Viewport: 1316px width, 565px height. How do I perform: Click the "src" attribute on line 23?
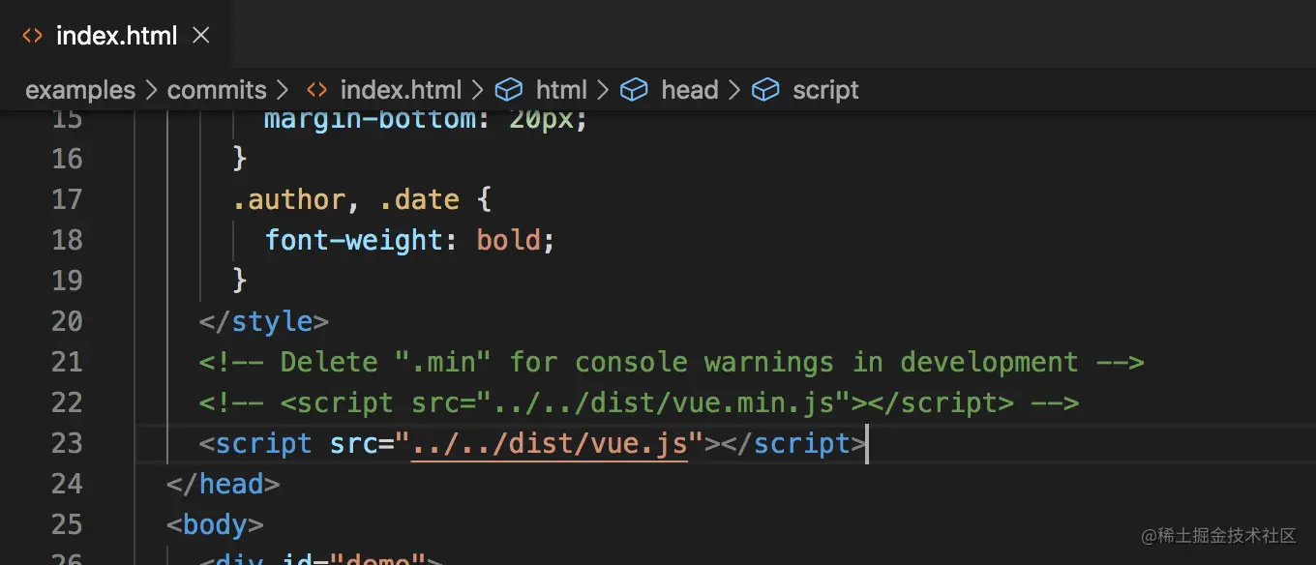354,443
